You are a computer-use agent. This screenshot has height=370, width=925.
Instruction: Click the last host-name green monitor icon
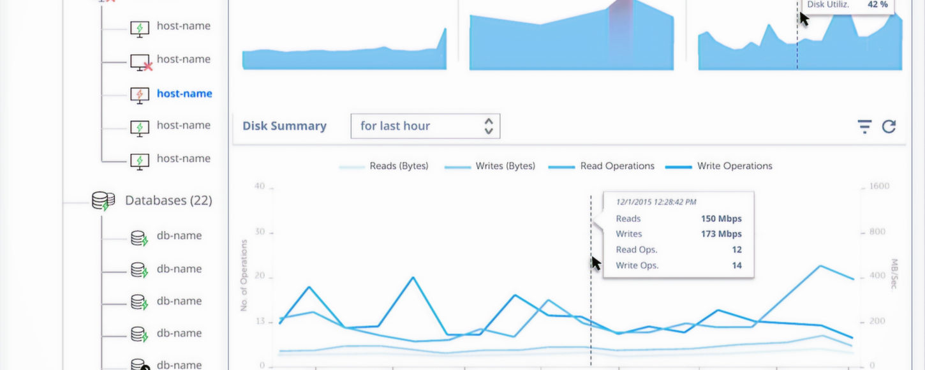(140, 161)
